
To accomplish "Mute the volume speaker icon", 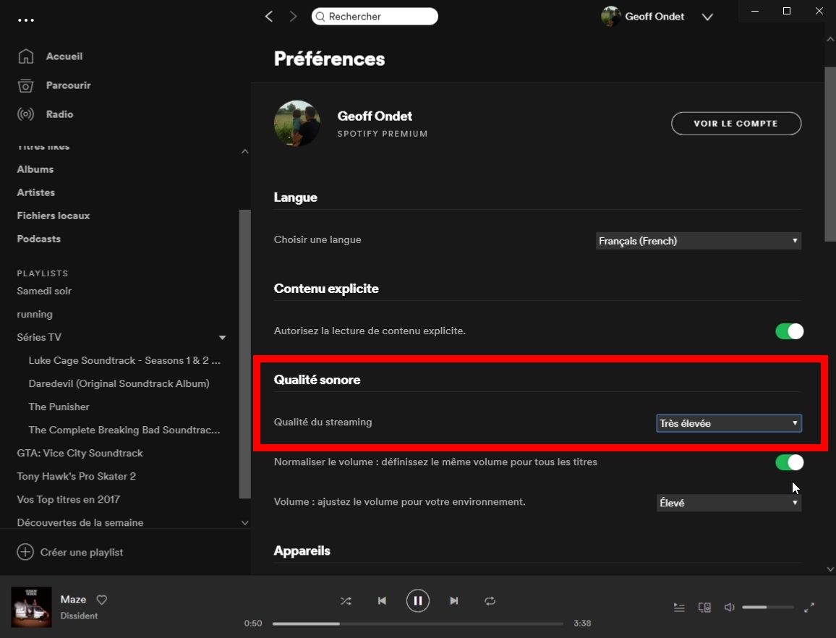I will pos(730,608).
